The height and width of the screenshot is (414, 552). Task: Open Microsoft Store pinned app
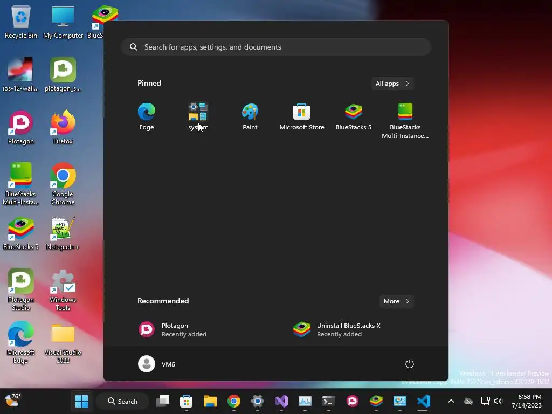point(302,117)
